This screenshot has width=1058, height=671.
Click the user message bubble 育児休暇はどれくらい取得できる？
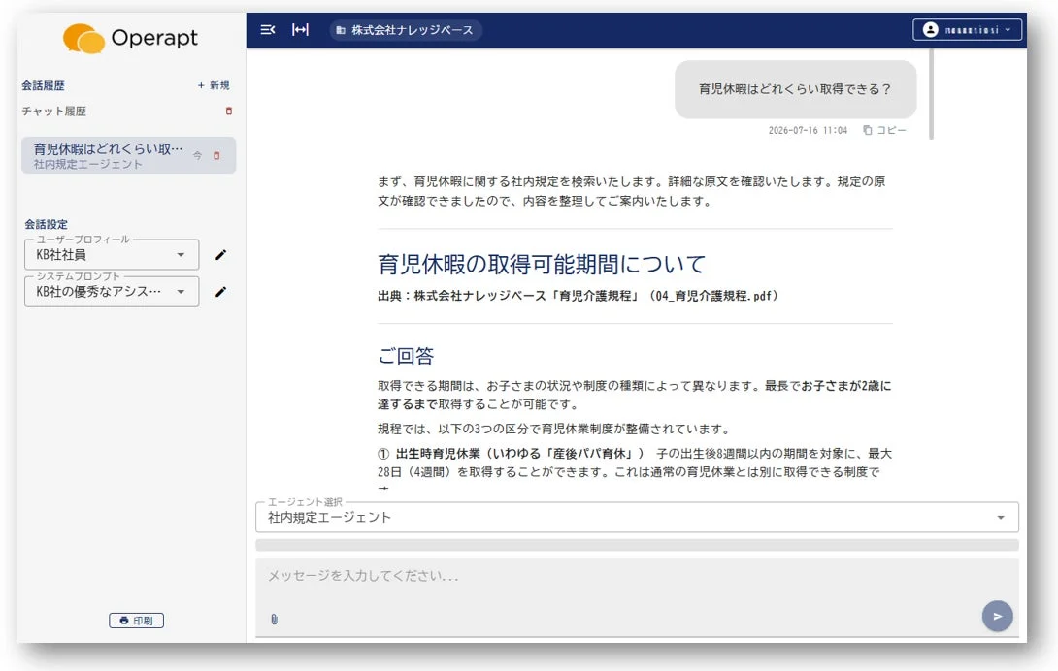tap(796, 89)
